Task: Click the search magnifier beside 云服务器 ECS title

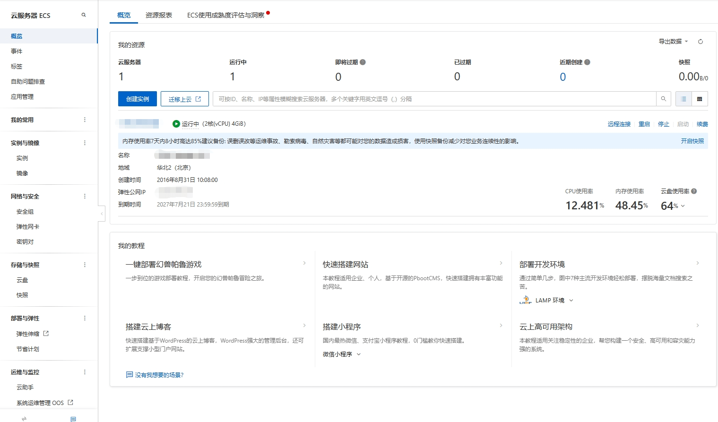Action: 84,15
